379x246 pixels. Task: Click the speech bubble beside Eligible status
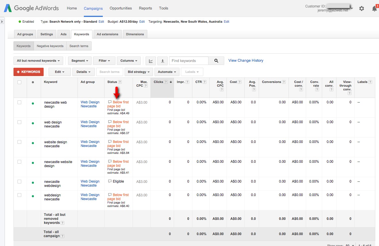click(x=110, y=181)
